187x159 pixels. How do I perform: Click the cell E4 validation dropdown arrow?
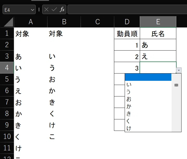pos(179,70)
